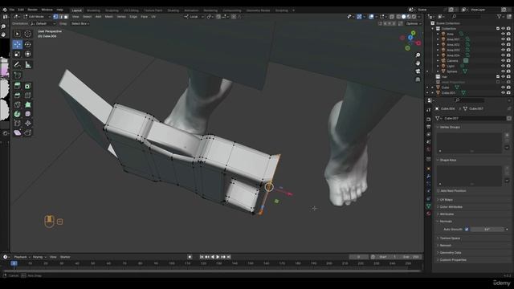This screenshot has width=514, height=289.
Task: Select the Select Box tool
Action: click(x=18, y=34)
